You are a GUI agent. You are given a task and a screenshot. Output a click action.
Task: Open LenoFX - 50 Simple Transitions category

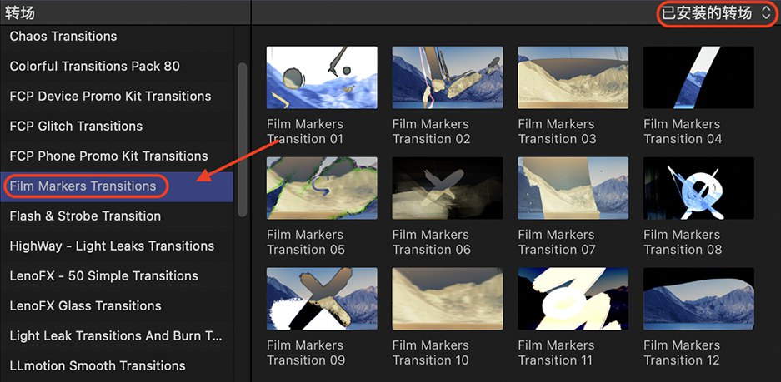point(117,275)
